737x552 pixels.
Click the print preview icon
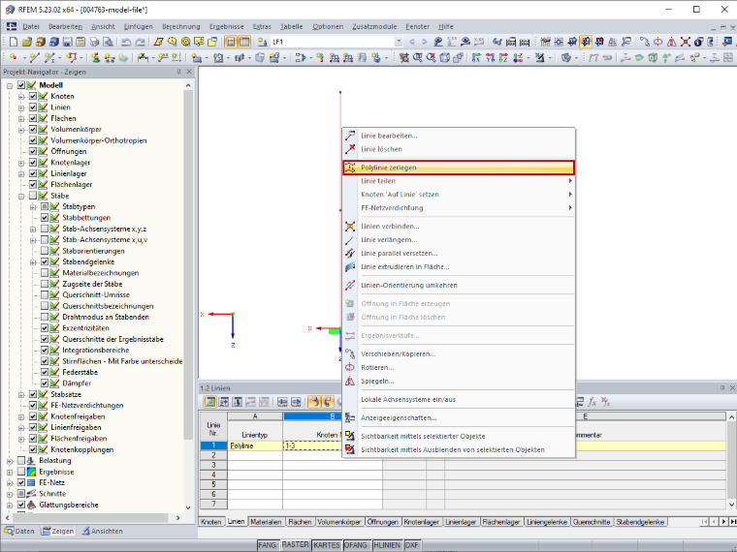point(108,42)
